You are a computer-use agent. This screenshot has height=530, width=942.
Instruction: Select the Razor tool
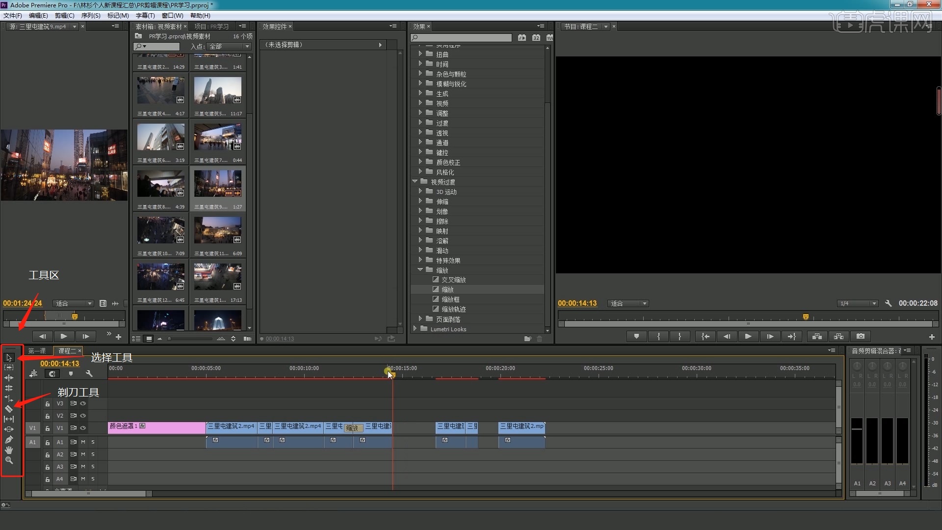pos(9,409)
